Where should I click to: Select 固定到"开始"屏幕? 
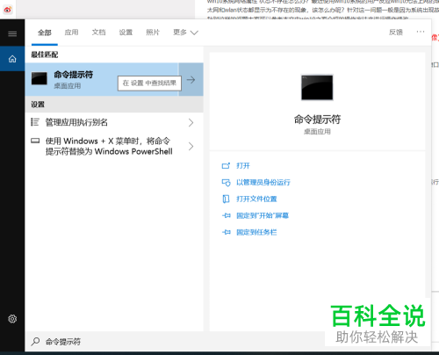pos(263,215)
